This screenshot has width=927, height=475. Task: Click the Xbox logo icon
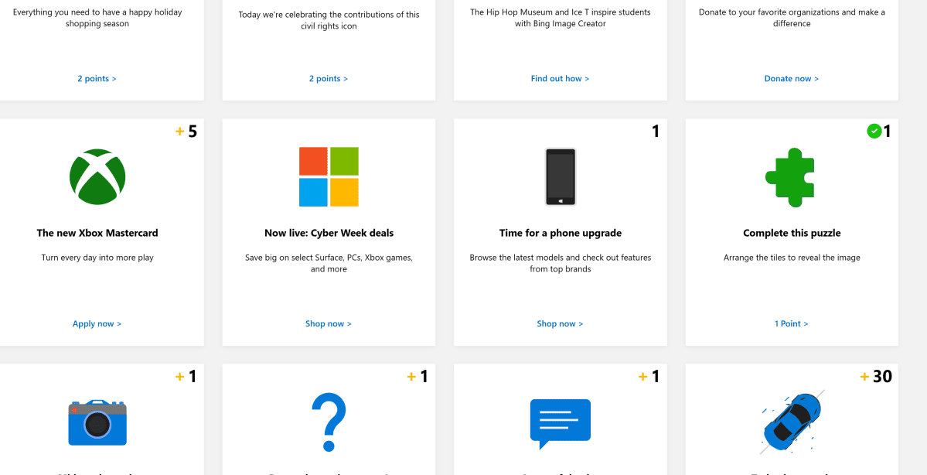click(x=97, y=177)
